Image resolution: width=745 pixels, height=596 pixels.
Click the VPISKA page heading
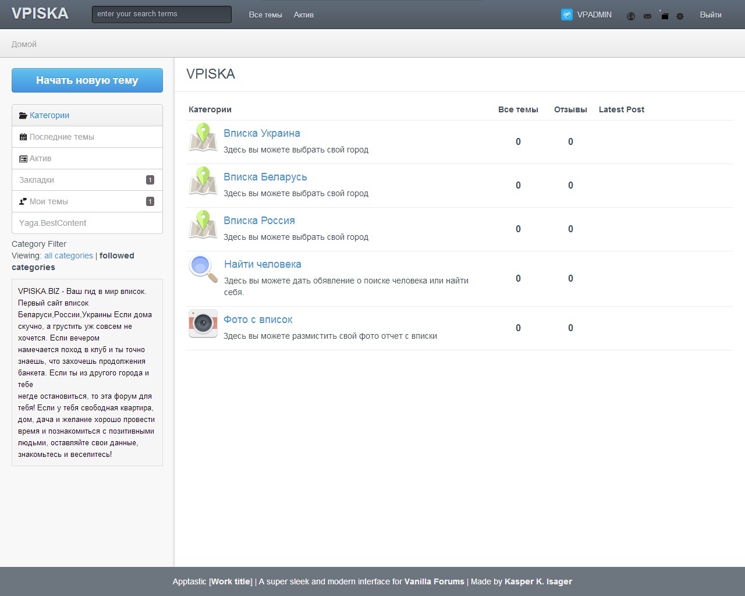pyautogui.click(x=211, y=74)
